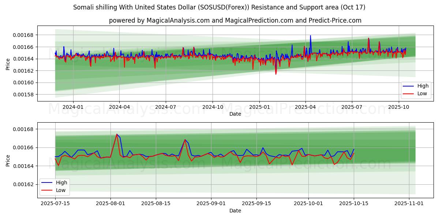Click the 2025-11-01 tick label on bottom chart
This screenshot has height=219, width=439.
(409, 204)
